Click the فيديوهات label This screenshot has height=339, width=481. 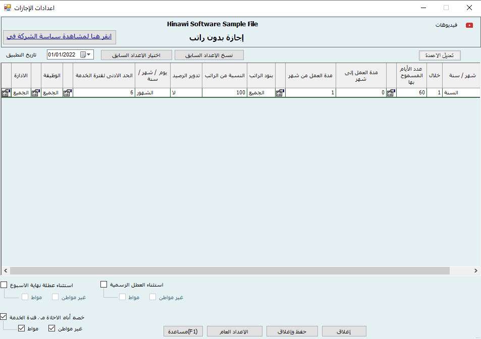click(446, 25)
